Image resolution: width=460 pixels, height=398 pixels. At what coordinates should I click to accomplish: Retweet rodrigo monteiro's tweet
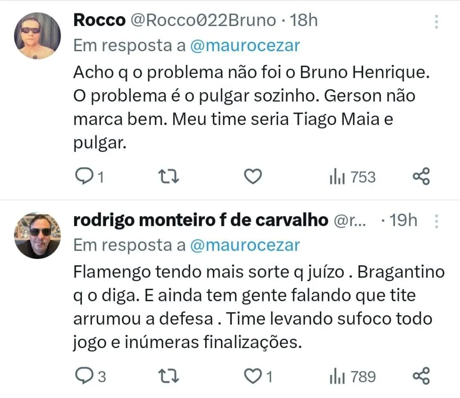click(170, 376)
